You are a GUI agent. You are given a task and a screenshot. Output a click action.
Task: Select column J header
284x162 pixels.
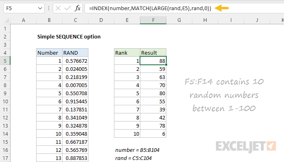coord(257,20)
